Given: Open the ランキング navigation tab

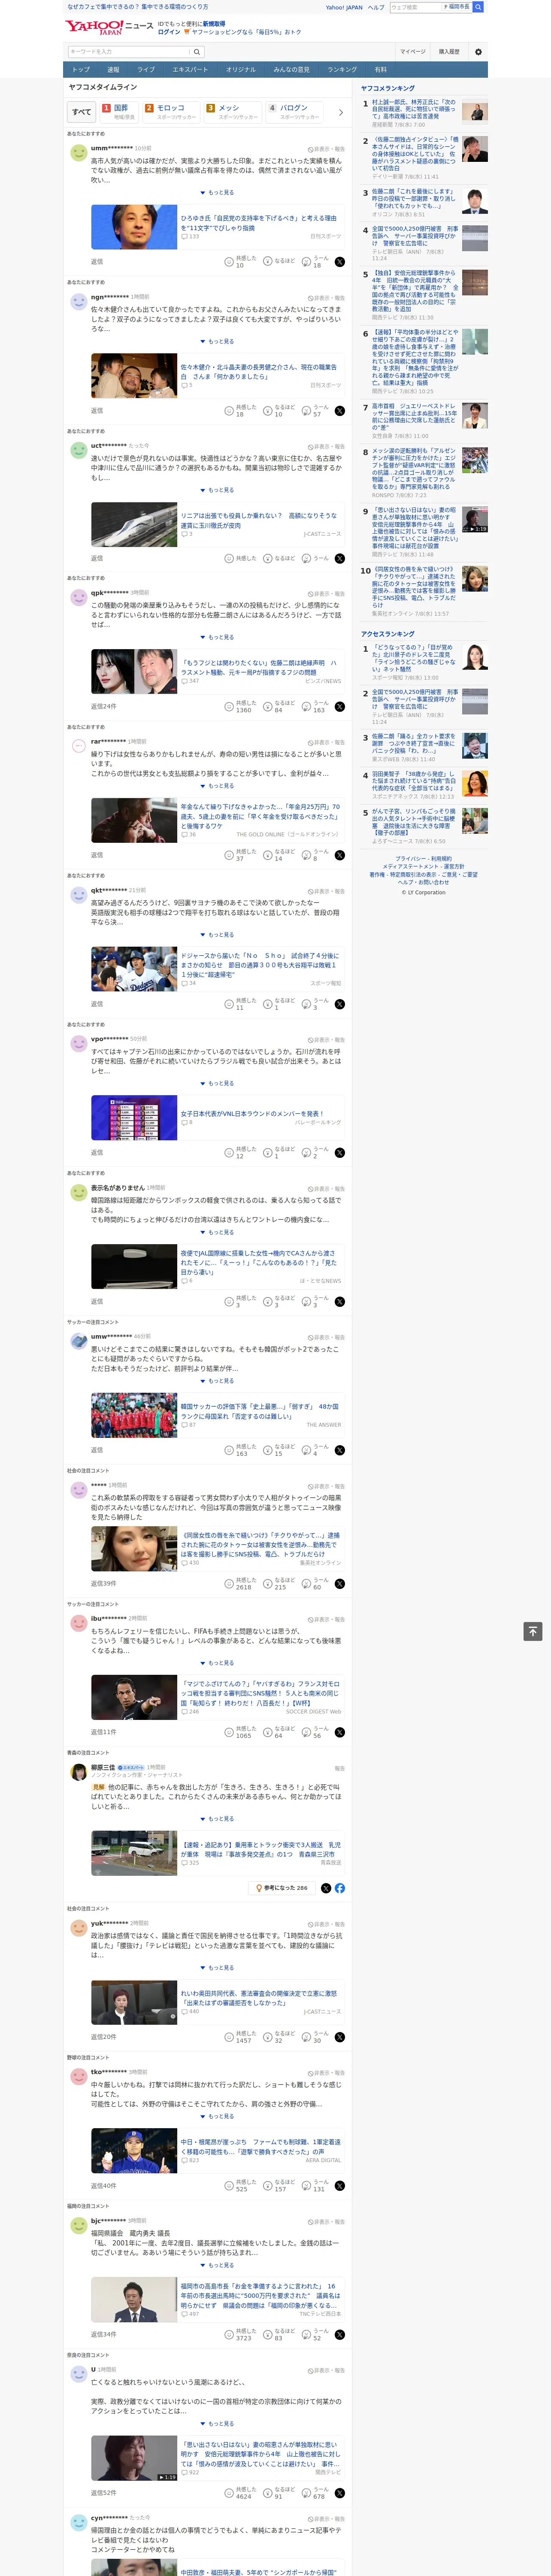Looking at the screenshot, I should (342, 70).
